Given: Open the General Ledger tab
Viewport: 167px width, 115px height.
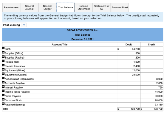Looking at the screenshot, I should [47, 7].
